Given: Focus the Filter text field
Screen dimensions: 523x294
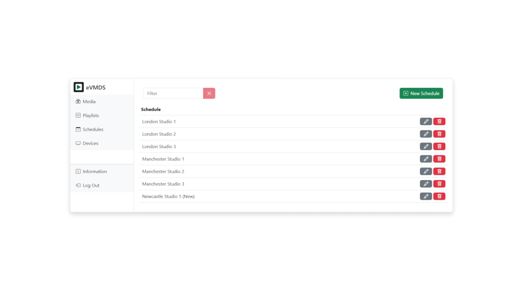Looking at the screenshot, I should [173, 93].
